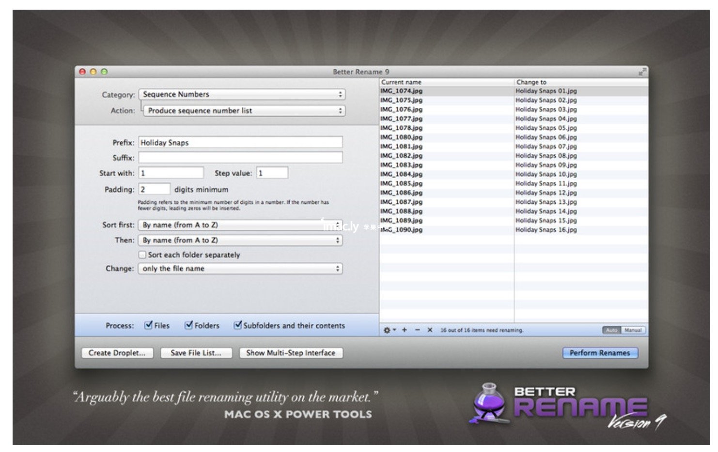The height and width of the screenshot is (452, 718).
Task: Click the Save File List button
Action: click(196, 353)
